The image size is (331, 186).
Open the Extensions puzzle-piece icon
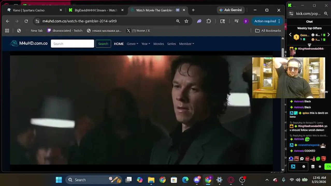(209, 21)
